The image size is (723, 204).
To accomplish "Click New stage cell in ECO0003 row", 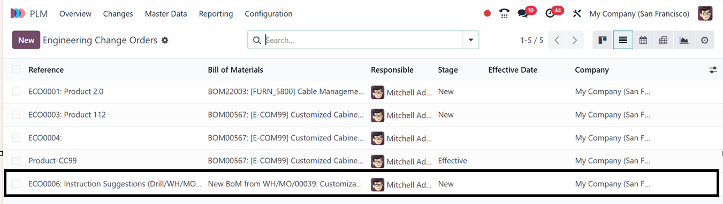I will coord(446,115).
